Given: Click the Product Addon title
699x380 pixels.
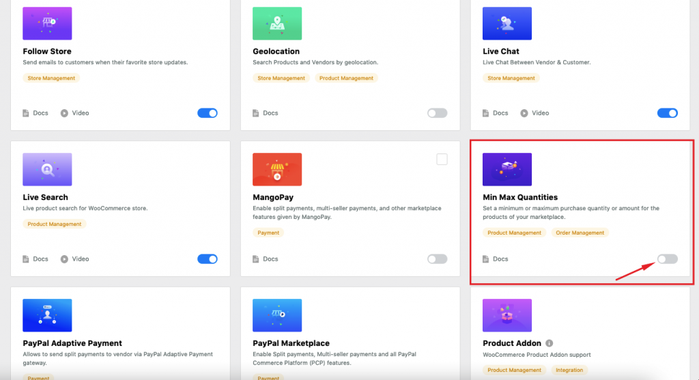Looking at the screenshot, I should [512, 343].
